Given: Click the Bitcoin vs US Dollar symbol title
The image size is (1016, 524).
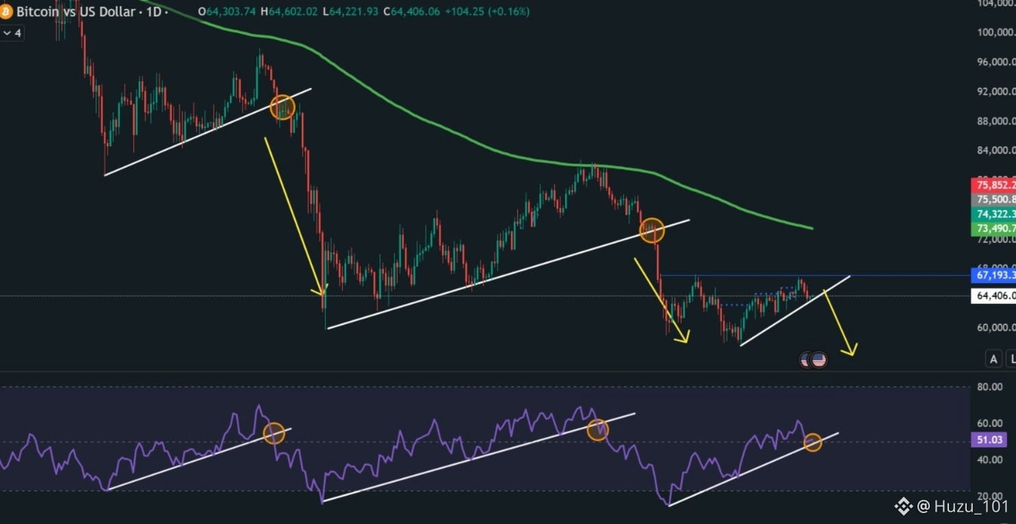Looking at the screenshot, I should pos(76,12).
